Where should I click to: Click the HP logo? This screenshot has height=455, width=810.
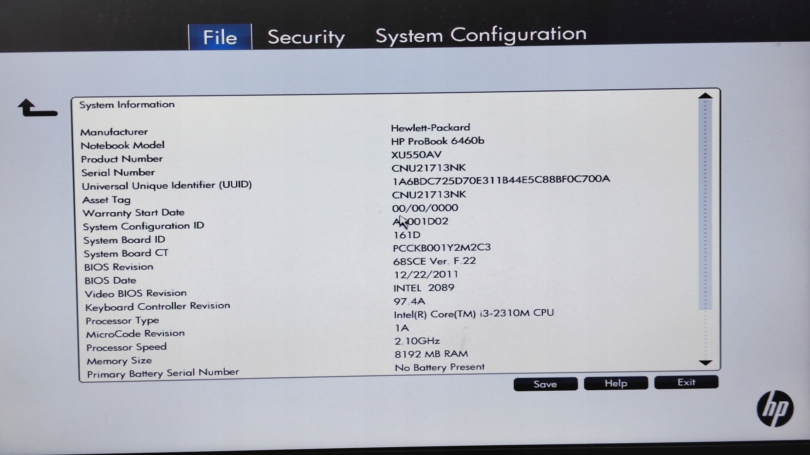point(775,409)
